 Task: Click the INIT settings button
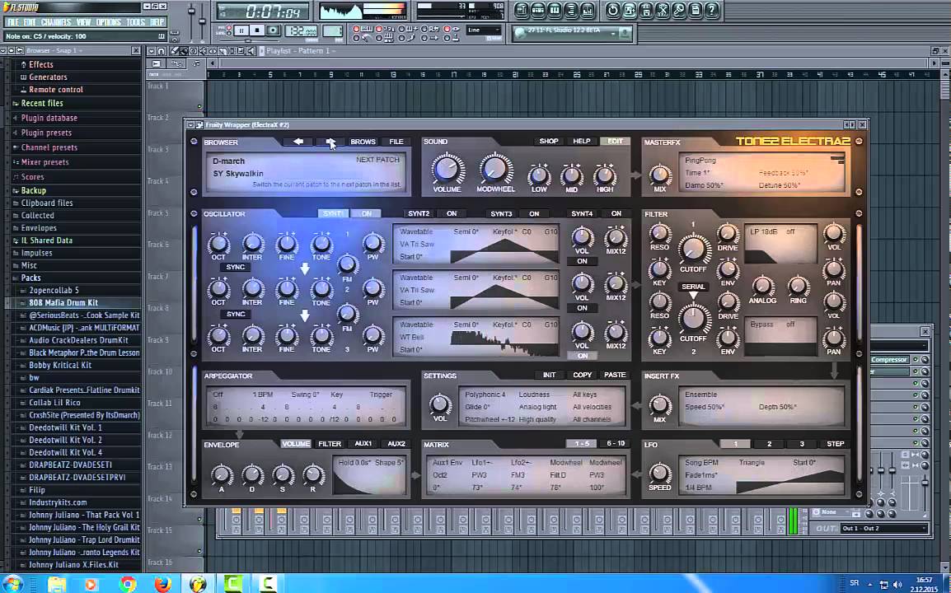pos(549,375)
